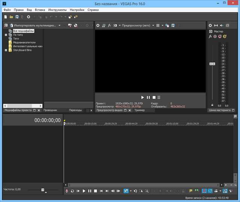Click the record microphone button in transport bar

(67, 191)
